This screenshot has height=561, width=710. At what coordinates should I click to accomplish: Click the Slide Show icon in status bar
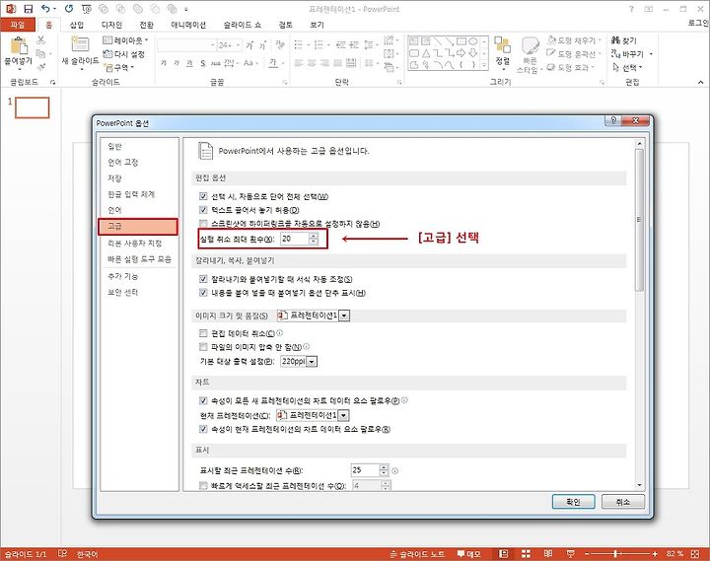click(570, 553)
